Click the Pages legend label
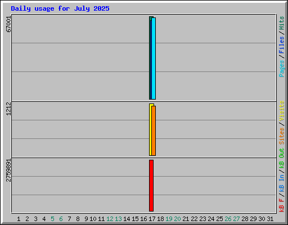This screenshot has height=225, width=288. (281, 69)
